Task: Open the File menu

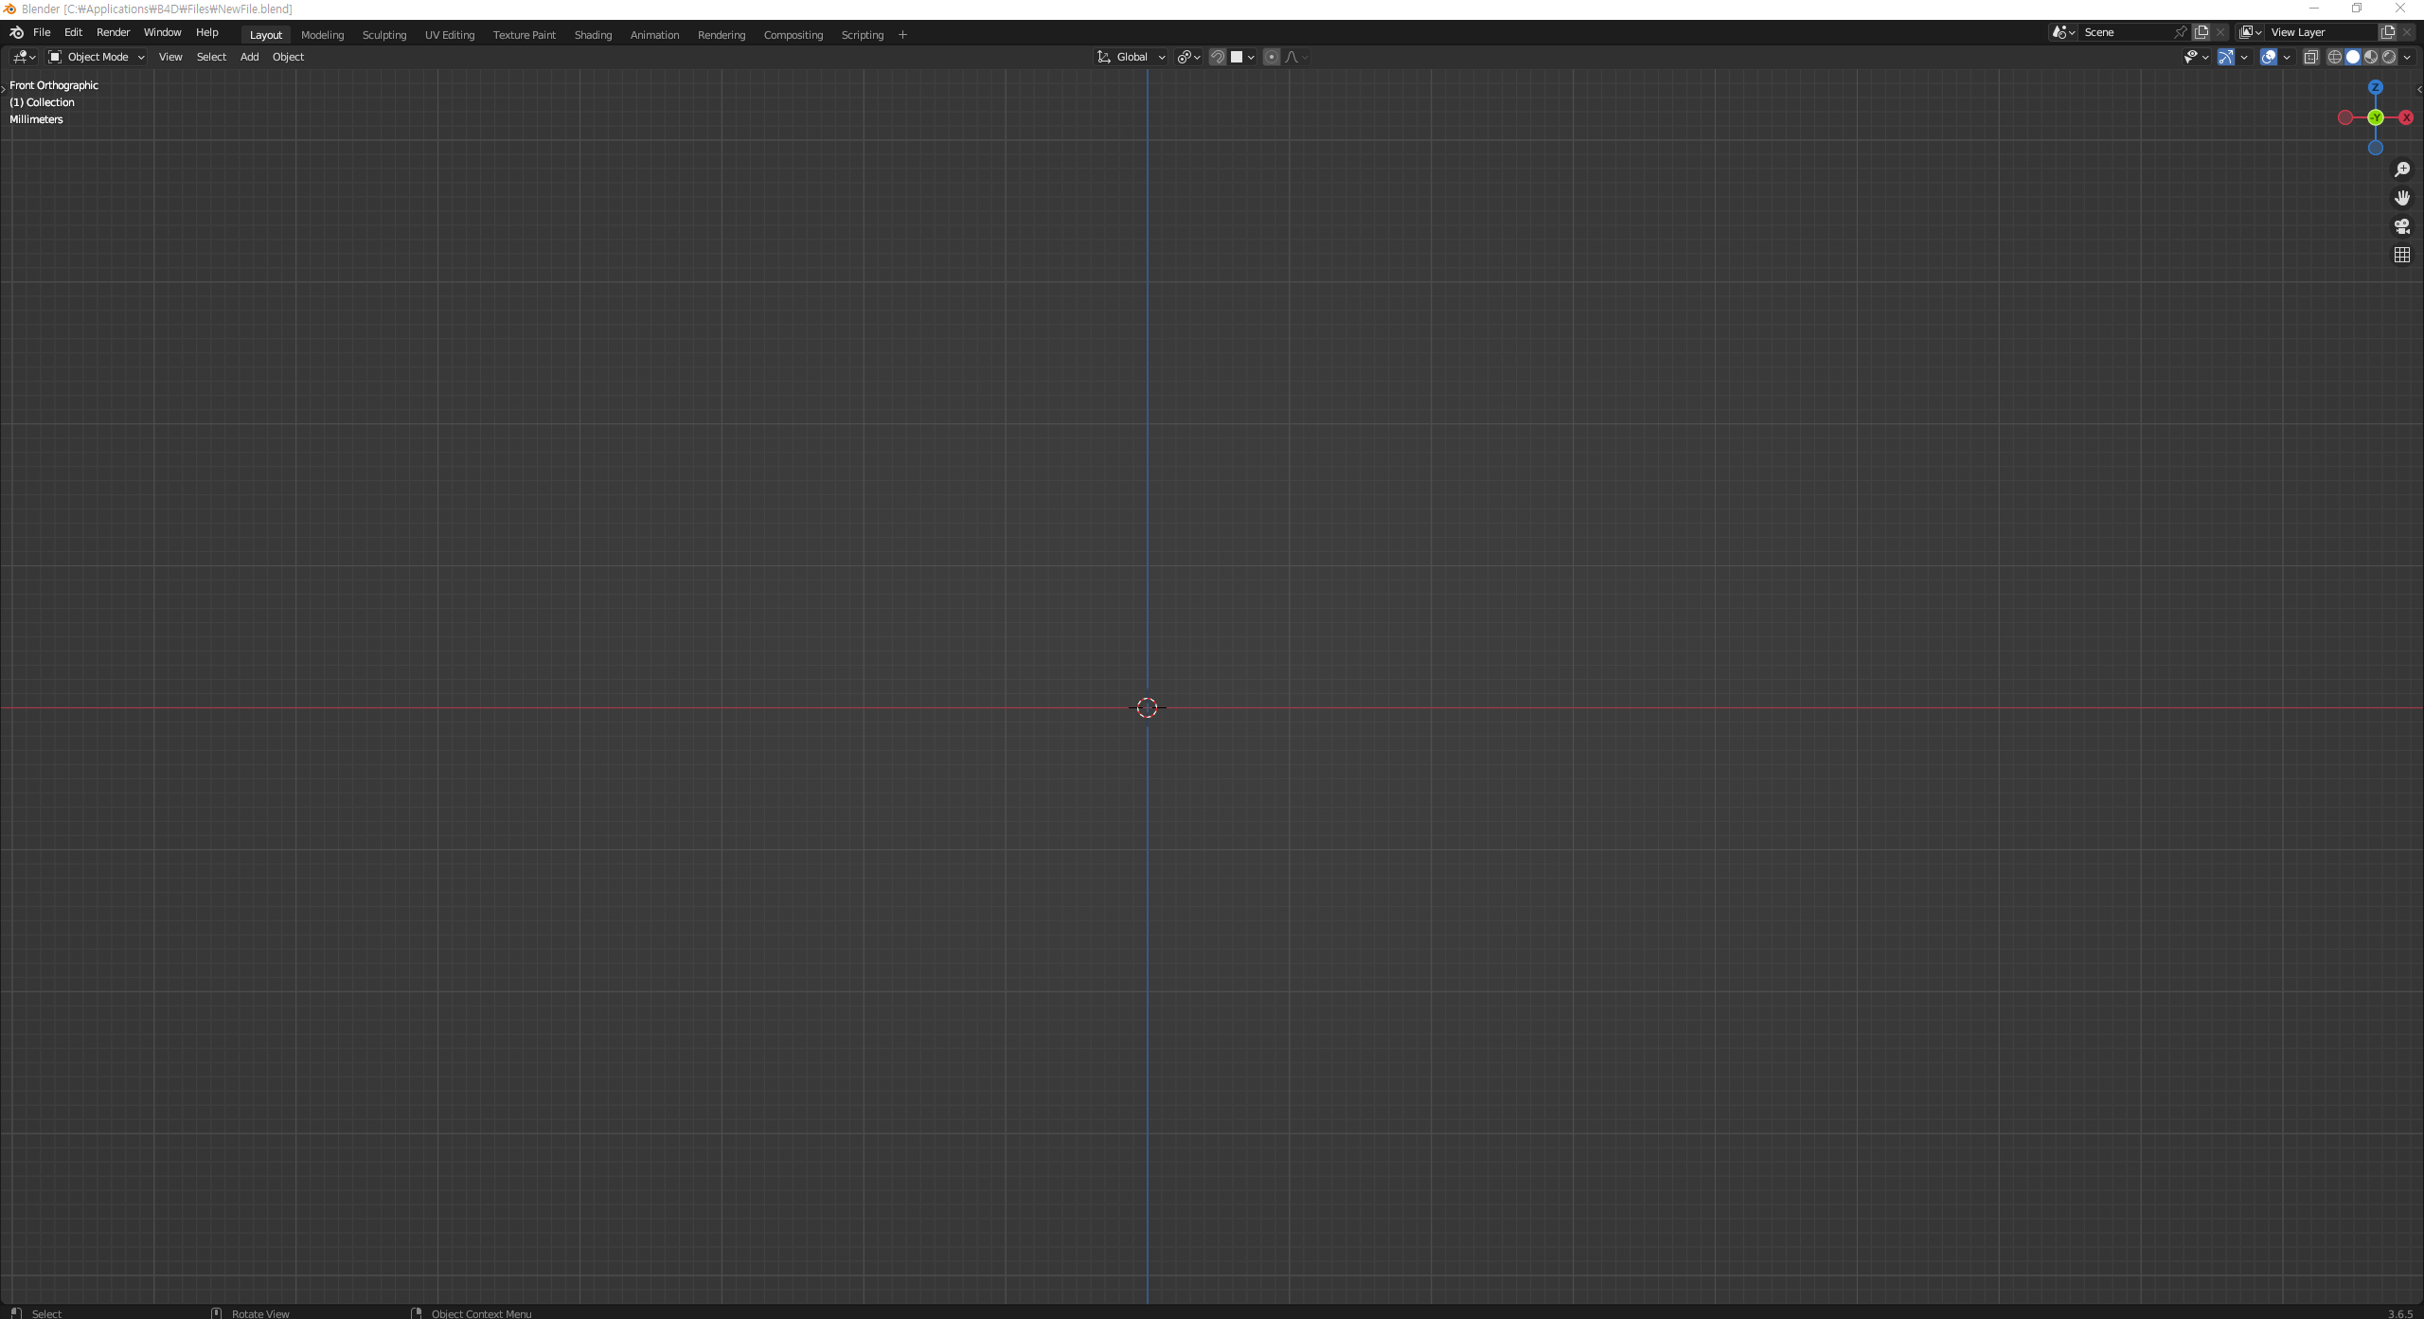Action: coord(42,32)
